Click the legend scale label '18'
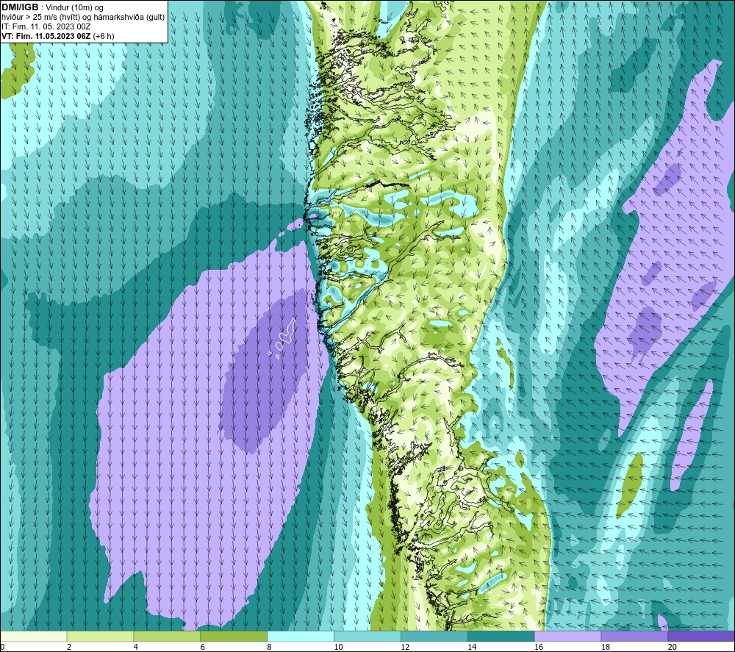The height and width of the screenshot is (652, 735). point(605,647)
